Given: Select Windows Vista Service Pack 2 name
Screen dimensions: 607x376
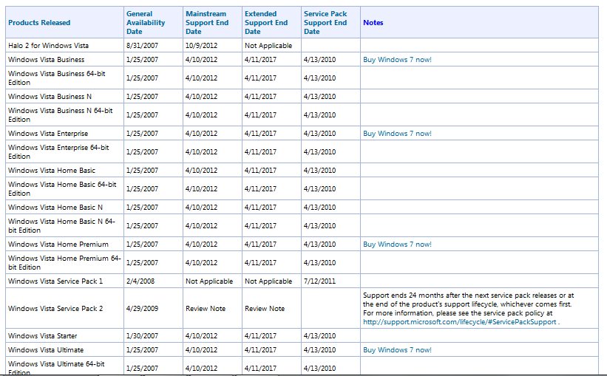Looking at the screenshot, I should [55, 309].
